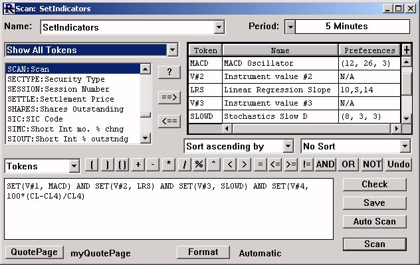Insert the AND logical operator
Screen dimensions: 420x265
(x=325, y=165)
